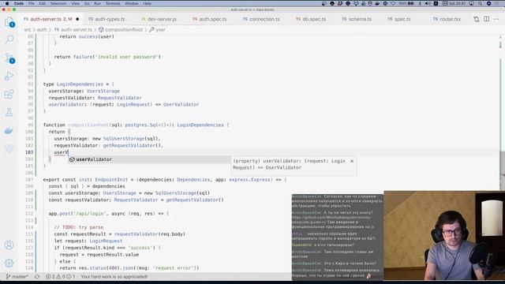This screenshot has width=505, height=284.
Task: Click the unsaved dot on auth-server.ts tab
Action: [x=77, y=19]
